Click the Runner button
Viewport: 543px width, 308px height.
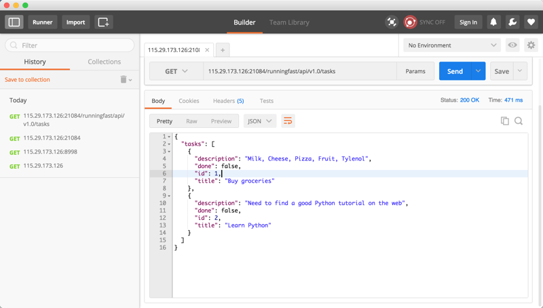(43, 22)
